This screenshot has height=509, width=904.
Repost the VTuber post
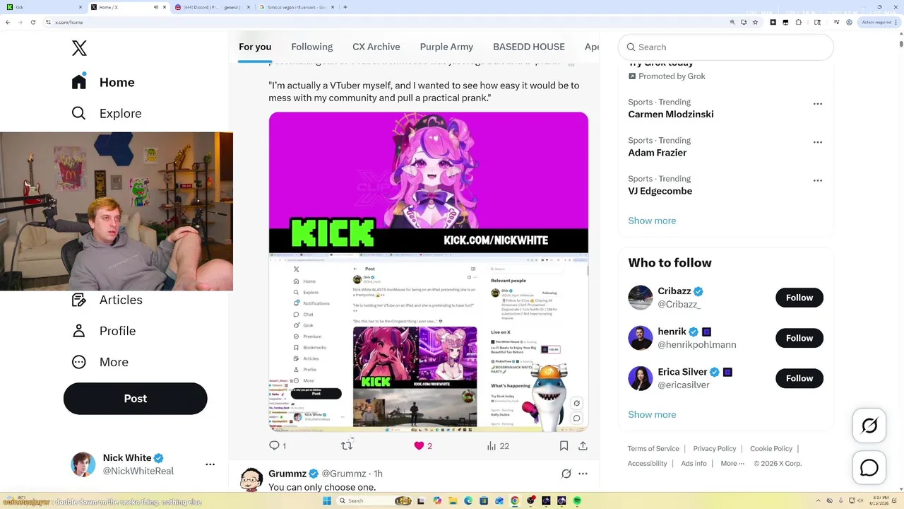point(347,445)
